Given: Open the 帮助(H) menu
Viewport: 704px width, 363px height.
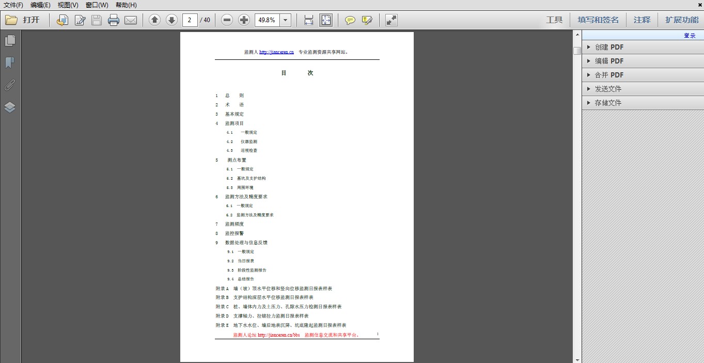Looking at the screenshot, I should point(126,5).
